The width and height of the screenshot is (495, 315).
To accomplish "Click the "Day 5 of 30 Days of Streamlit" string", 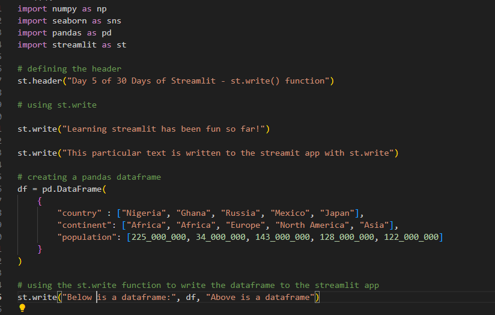I will pyautogui.click(x=198, y=81).
